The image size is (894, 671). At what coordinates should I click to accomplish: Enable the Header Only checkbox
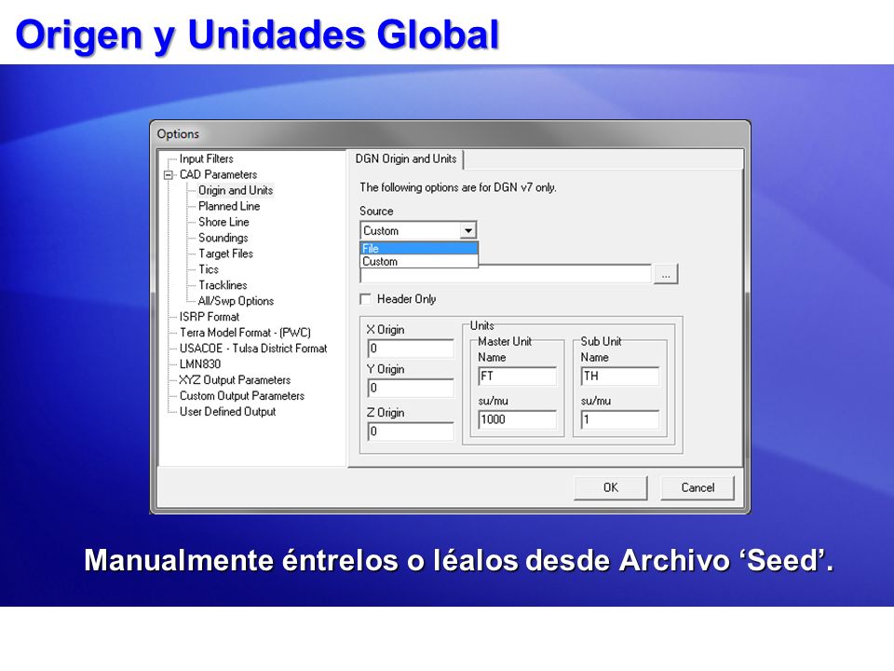[x=365, y=299]
